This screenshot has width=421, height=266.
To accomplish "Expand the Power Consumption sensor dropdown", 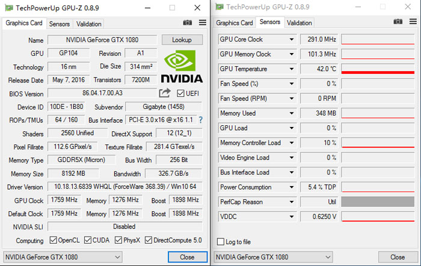I will pyautogui.click(x=292, y=187).
